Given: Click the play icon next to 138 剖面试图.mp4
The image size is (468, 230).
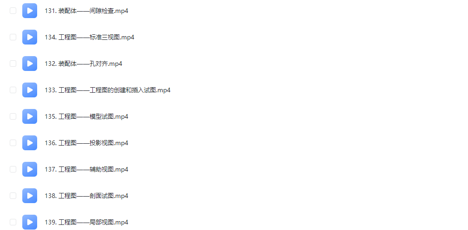Looking at the screenshot, I should coord(30,196).
